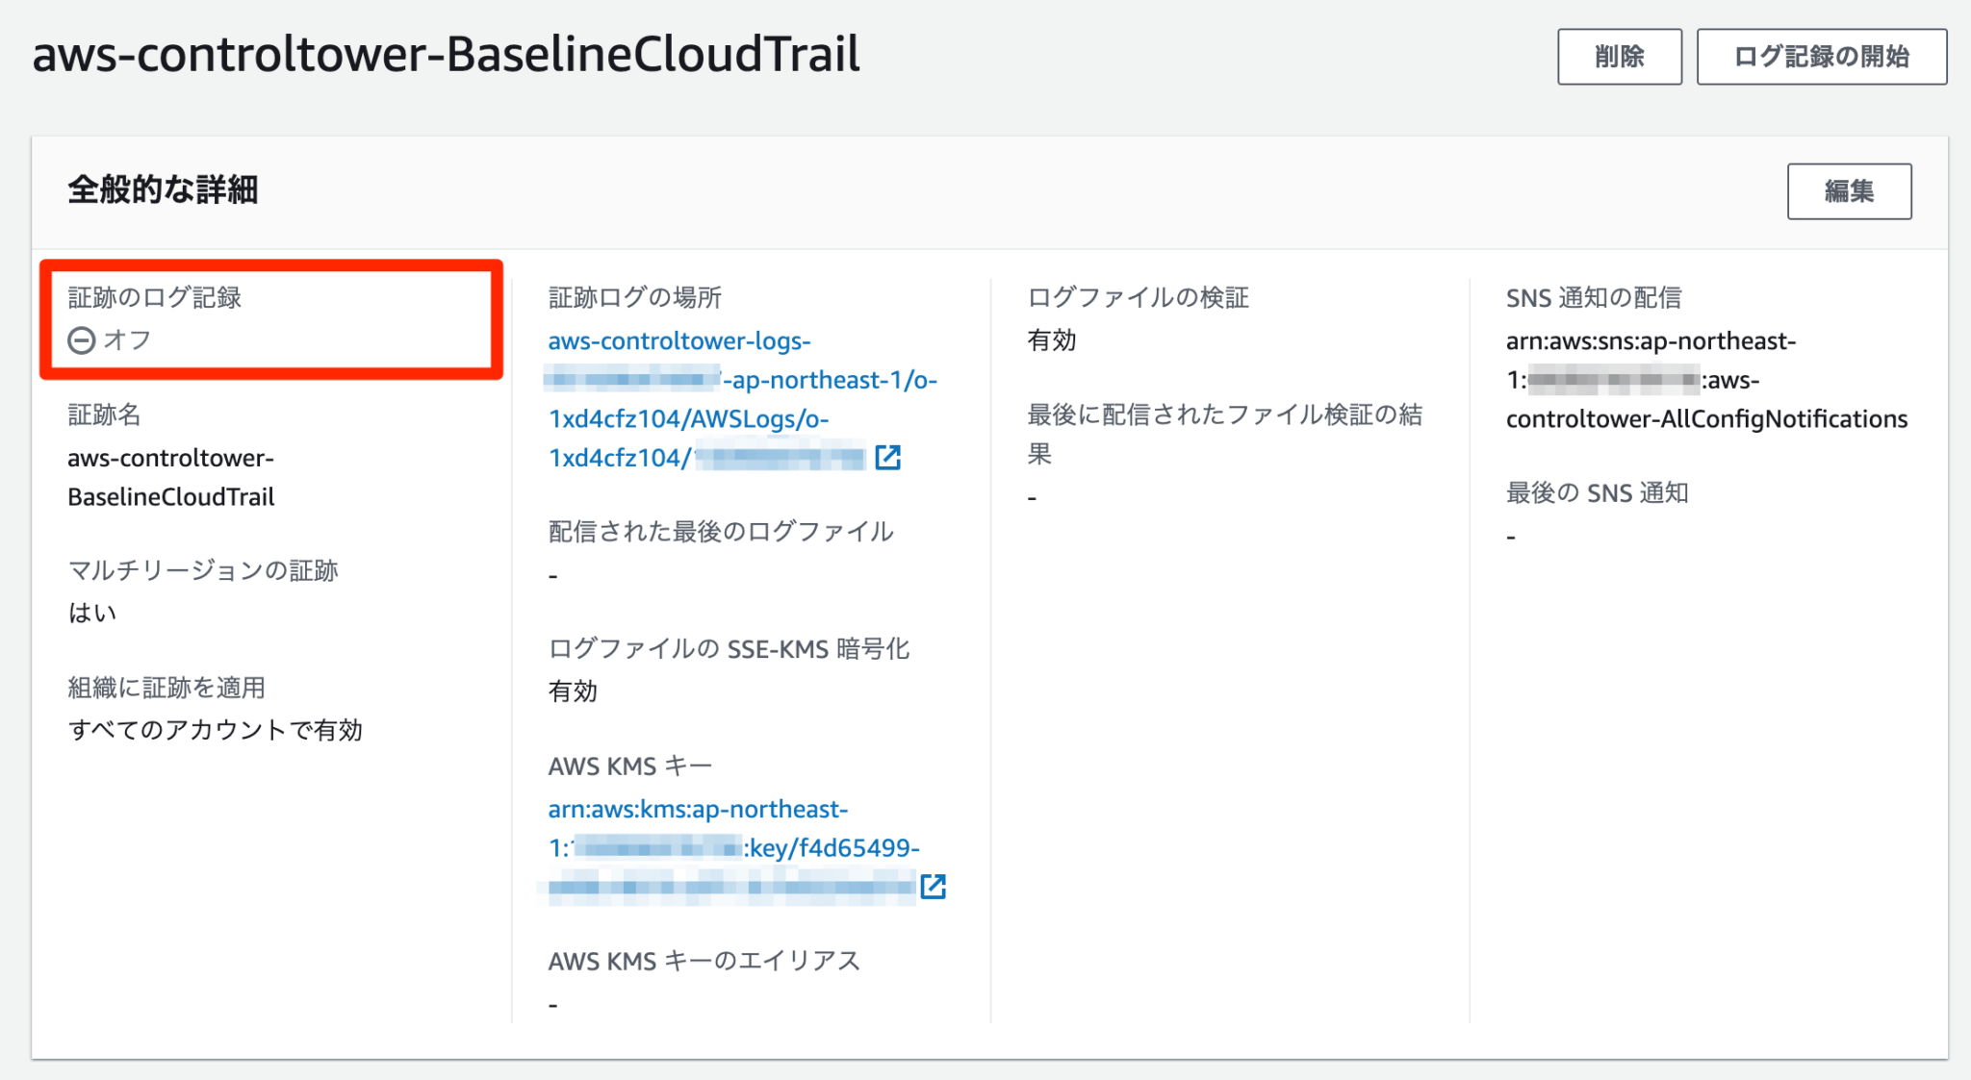Open the 編集 button in 全般的な詳細 panel
This screenshot has height=1080, width=1971.
click(1849, 191)
